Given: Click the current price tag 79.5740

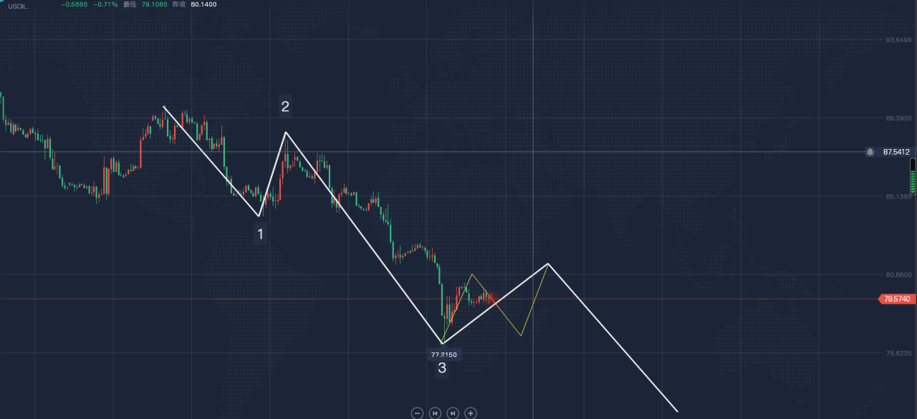Looking at the screenshot, I should tap(897, 299).
